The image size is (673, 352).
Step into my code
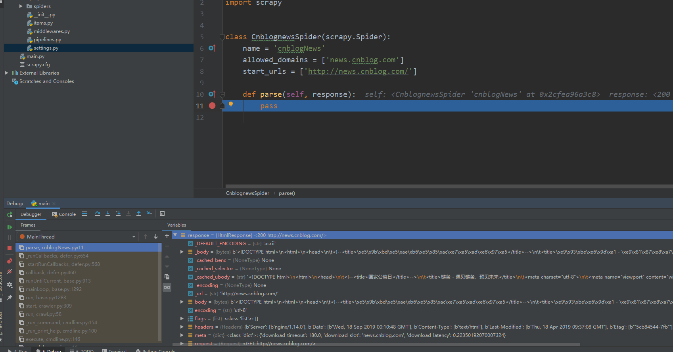(x=118, y=214)
